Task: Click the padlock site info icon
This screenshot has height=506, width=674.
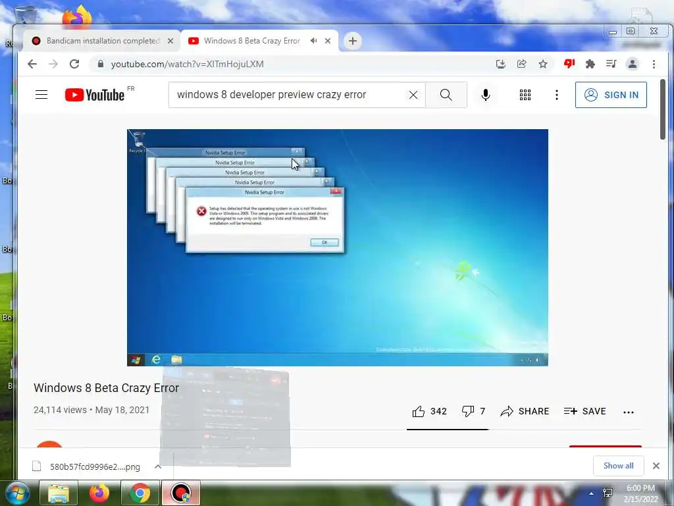Action: 101,64
